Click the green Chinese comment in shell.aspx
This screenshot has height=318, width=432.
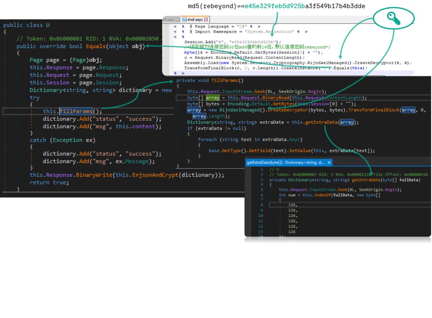tap(257, 47)
